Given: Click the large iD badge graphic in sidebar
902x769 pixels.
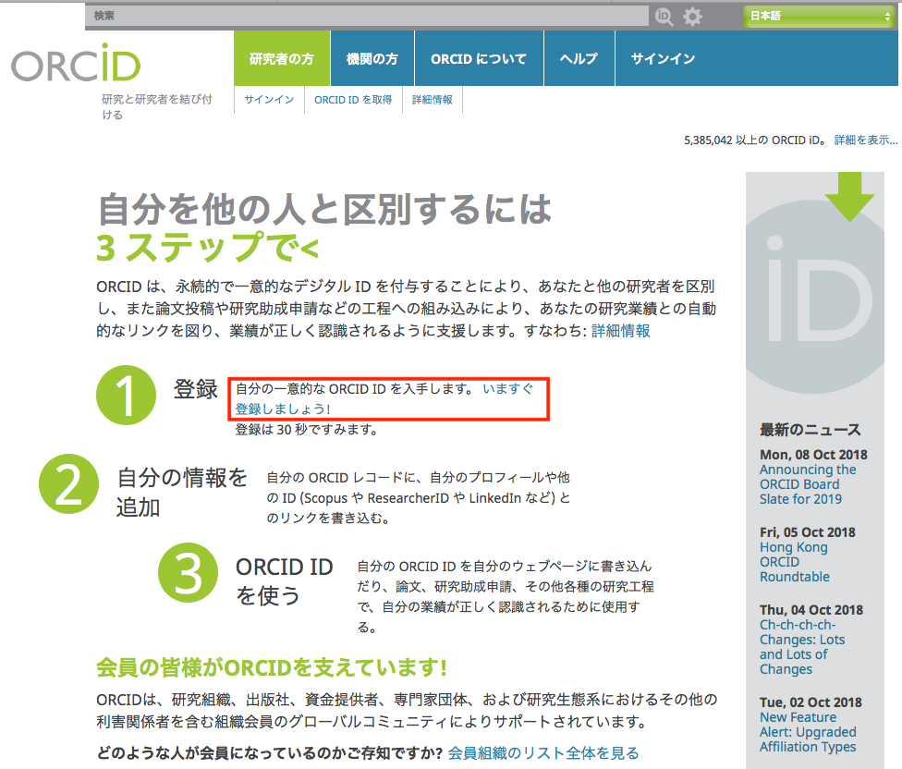Looking at the screenshot, I should click(x=814, y=297).
